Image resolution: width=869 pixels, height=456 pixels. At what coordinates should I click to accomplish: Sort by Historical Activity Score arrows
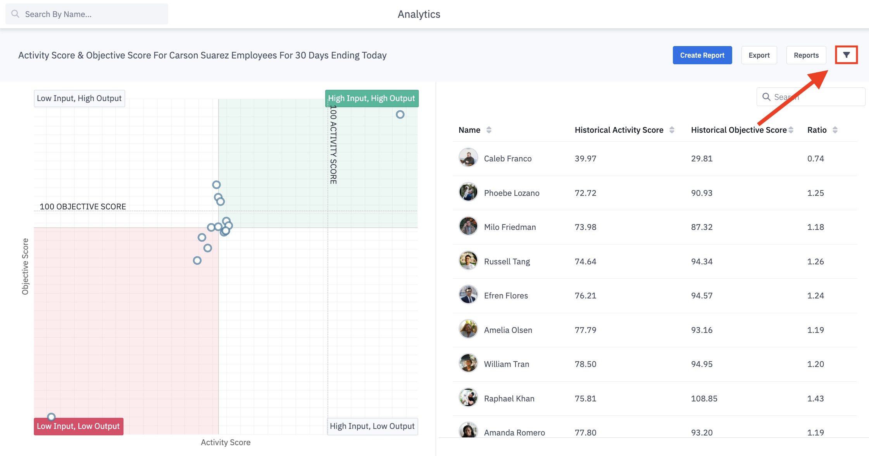[672, 130]
